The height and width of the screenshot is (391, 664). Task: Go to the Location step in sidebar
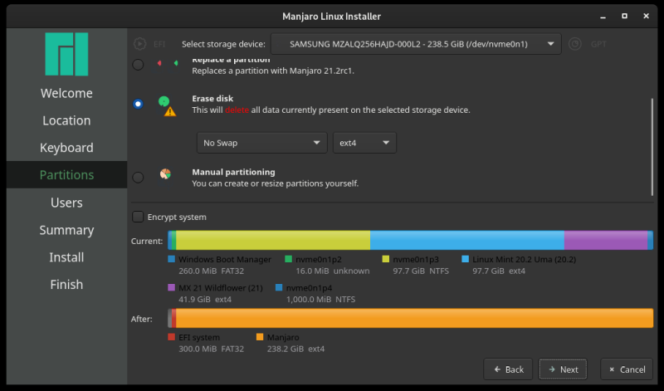tap(66, 120)
